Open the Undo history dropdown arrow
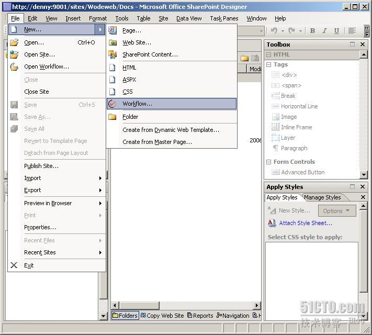 tap(283, 31)
